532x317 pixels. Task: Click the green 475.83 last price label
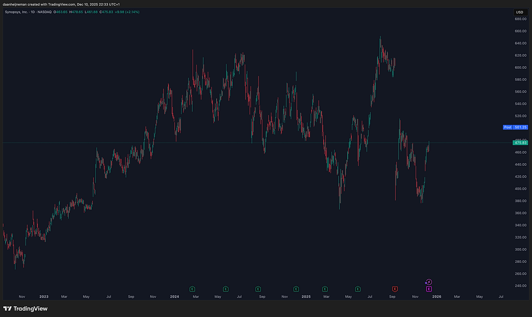tap(521, 143)
